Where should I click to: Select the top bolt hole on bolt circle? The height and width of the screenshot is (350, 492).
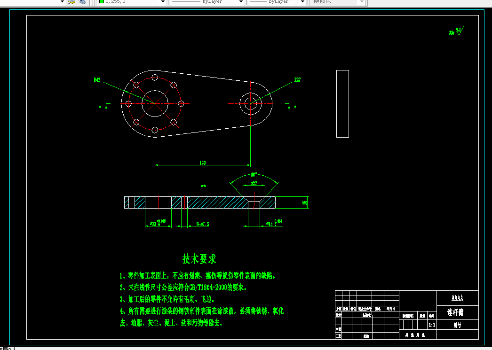pyautogui.click(x=155, y=77)
